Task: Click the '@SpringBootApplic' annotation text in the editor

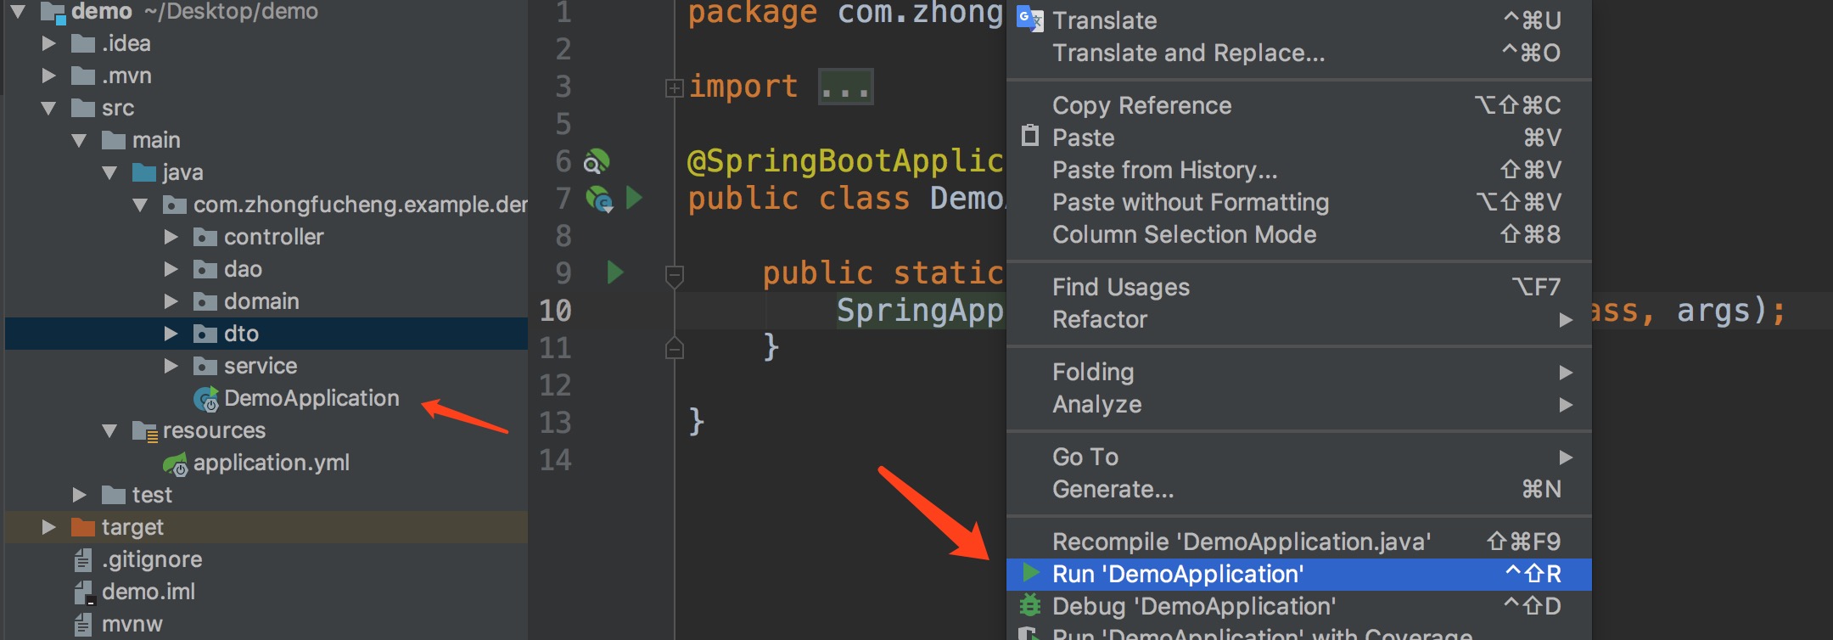Action: [x=845, y=161]
